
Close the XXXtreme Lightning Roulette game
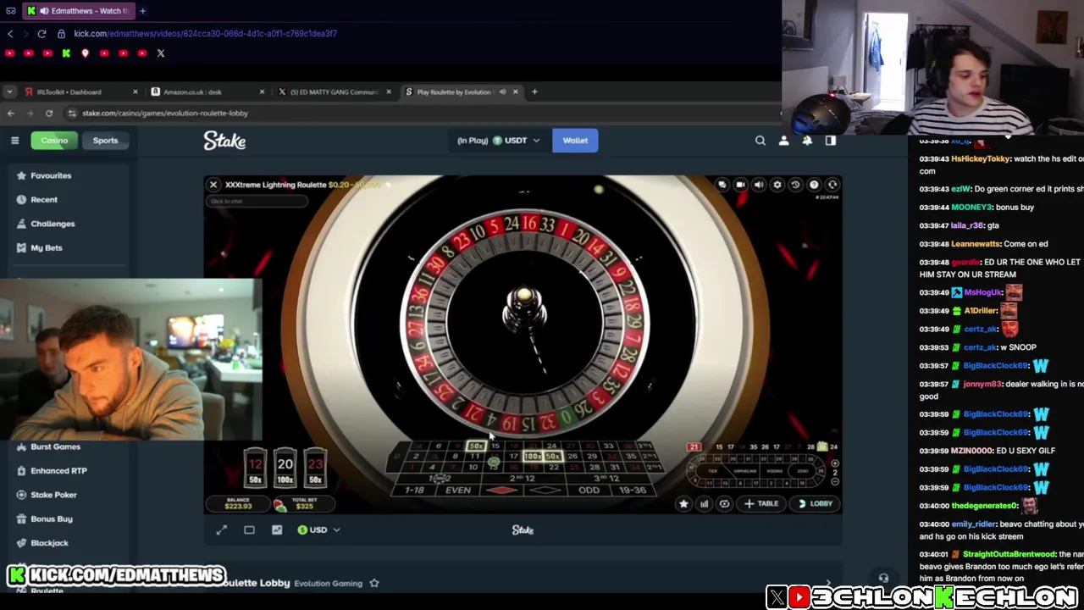tap(213, 185)
